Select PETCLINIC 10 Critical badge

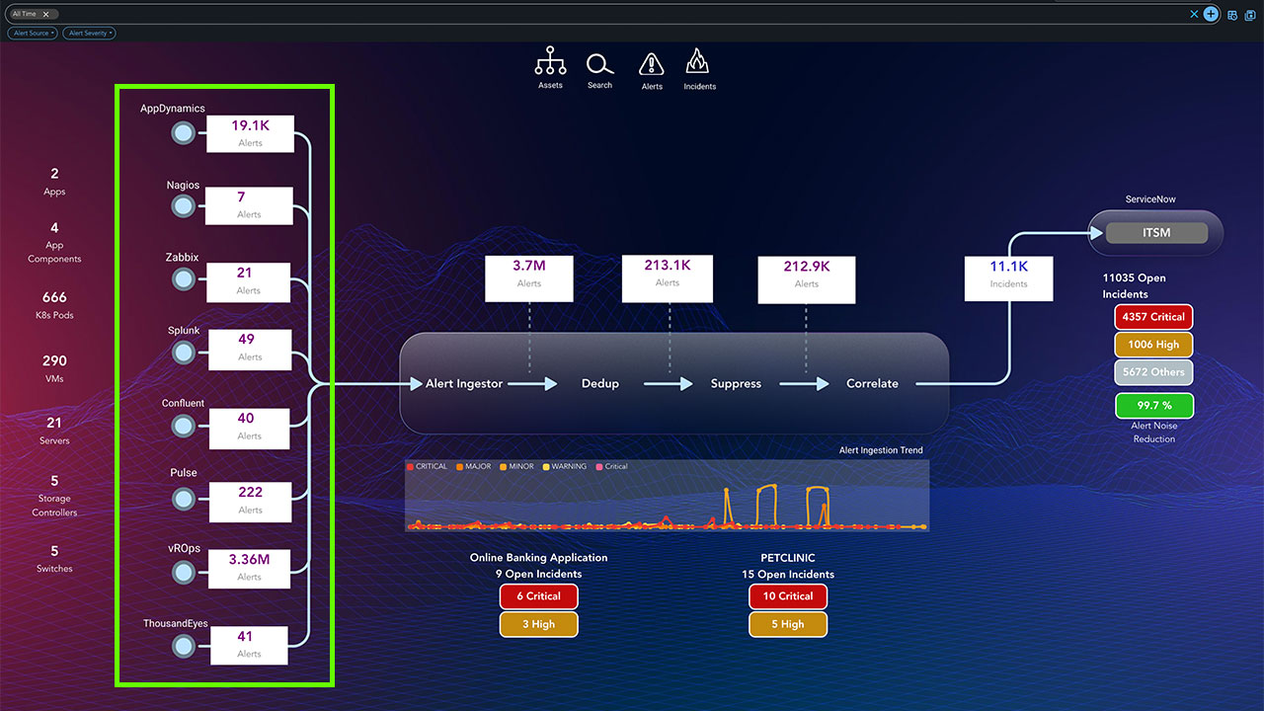click(787, 596)
